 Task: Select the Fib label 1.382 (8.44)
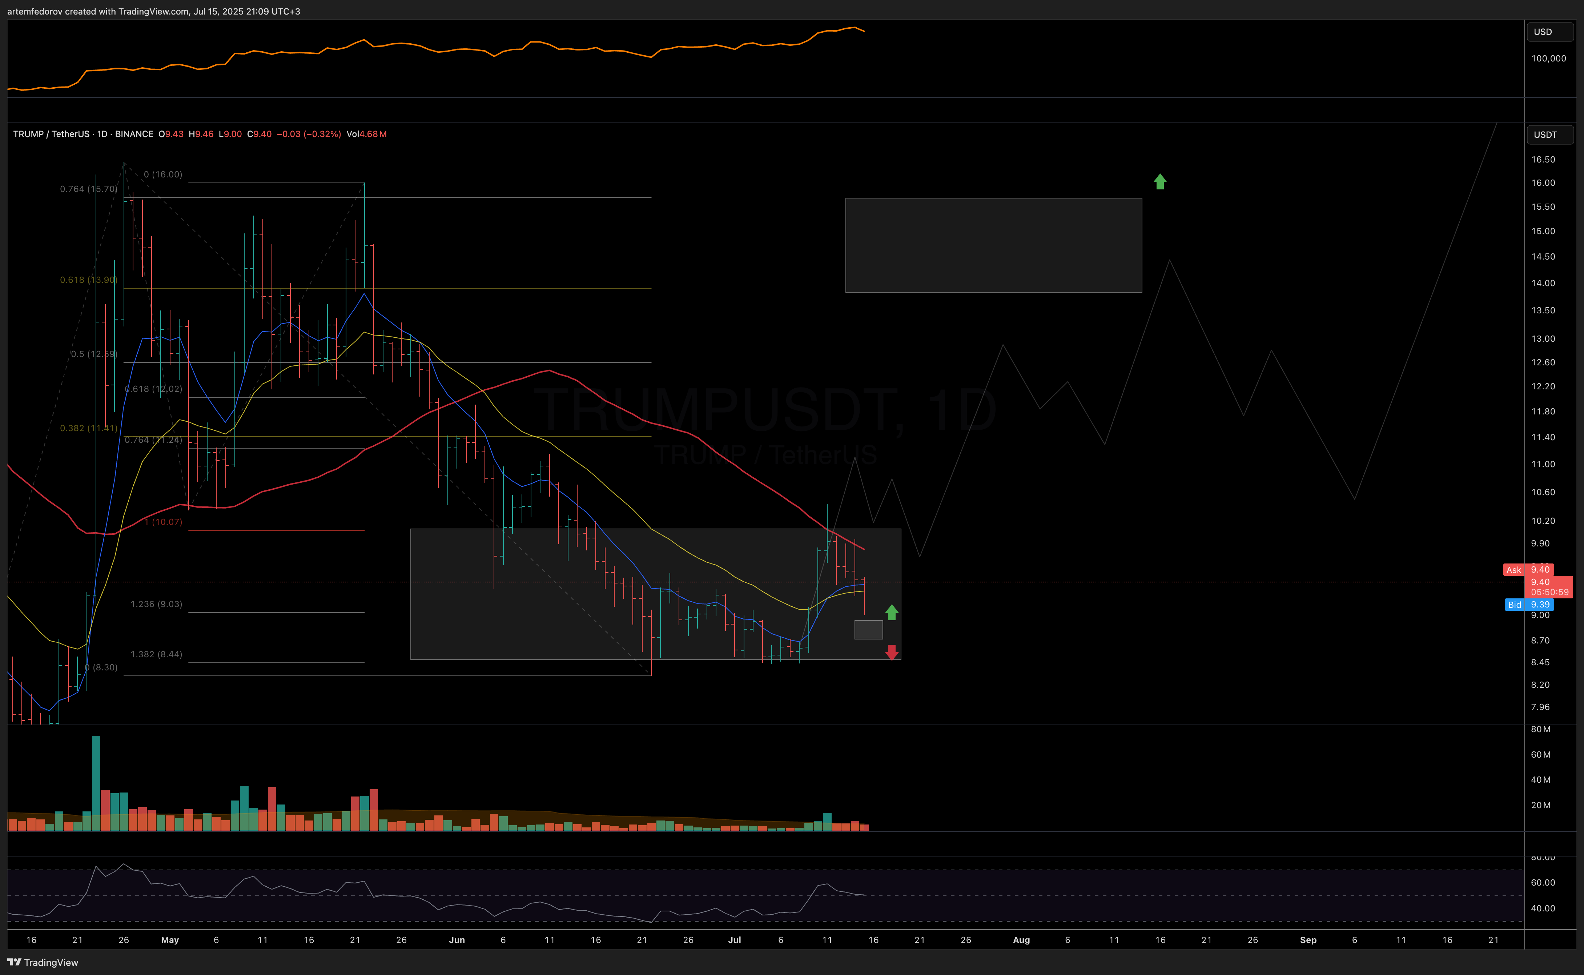(x=156, y=654)
